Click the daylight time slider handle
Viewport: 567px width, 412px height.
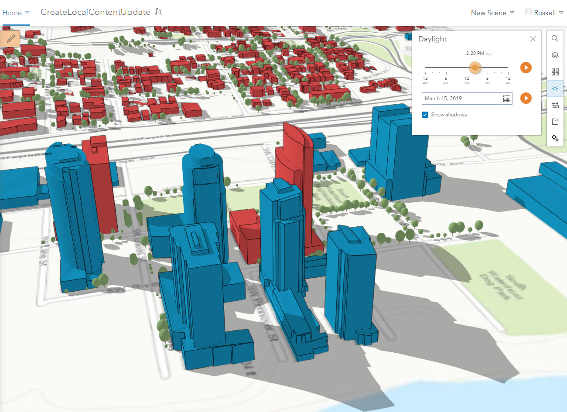[475, 68]
